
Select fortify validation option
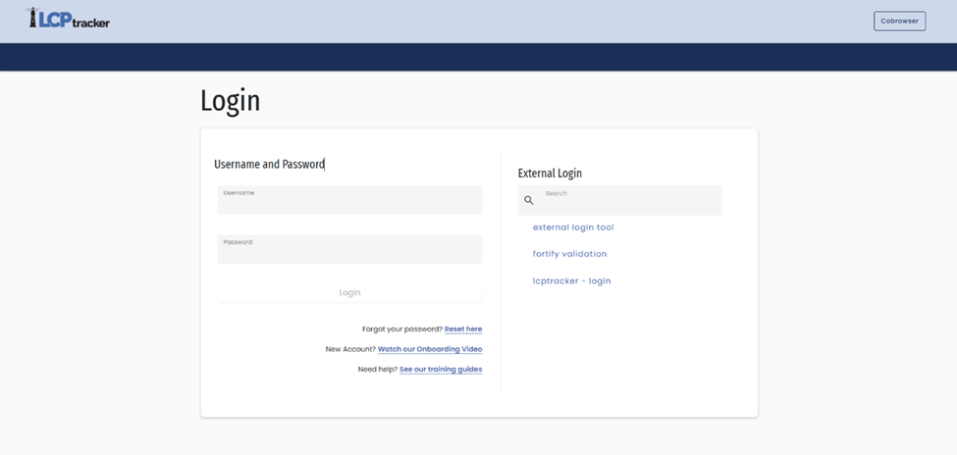pos(569,254)
